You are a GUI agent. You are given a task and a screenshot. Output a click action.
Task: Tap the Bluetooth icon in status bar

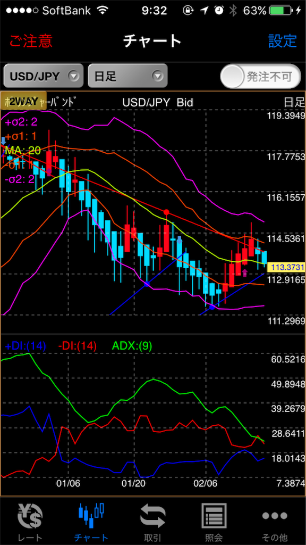pyautogui.click(x=233, y=11)
